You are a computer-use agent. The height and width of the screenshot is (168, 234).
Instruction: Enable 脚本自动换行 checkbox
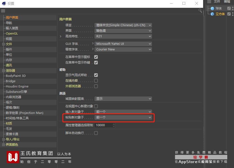coord(96,133)
